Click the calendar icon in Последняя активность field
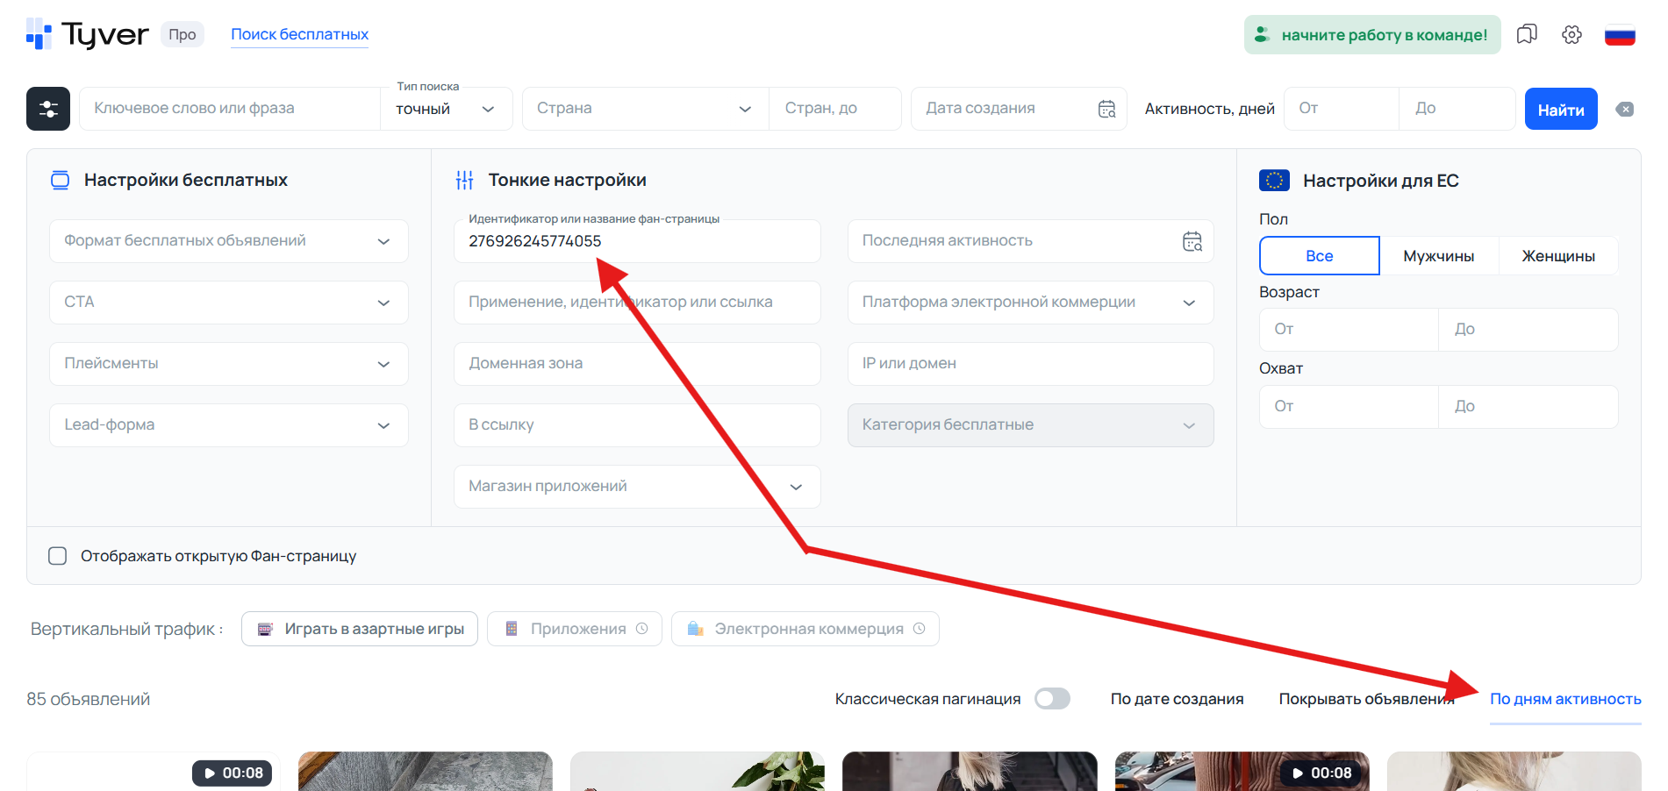 pos(1192,240)
